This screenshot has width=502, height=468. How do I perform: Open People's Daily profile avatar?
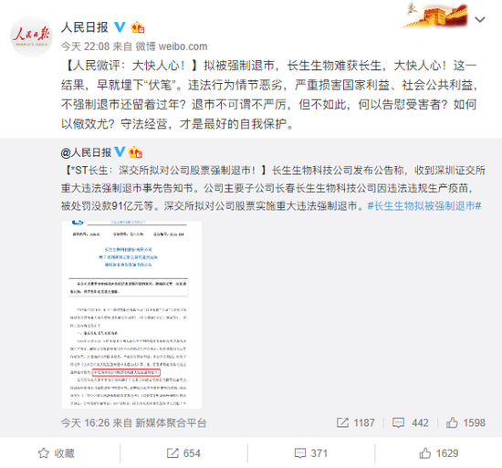coord(31,36)
